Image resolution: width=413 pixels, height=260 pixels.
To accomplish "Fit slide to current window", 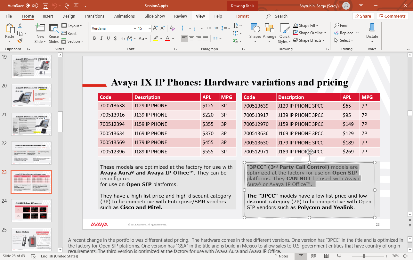I will click(x=405, y=256).
